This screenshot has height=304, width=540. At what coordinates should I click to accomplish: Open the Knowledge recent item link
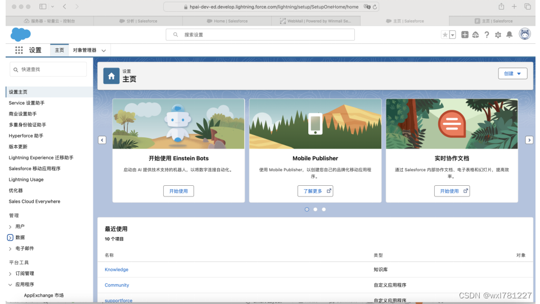pyautogui.click(x=116, y=270)
